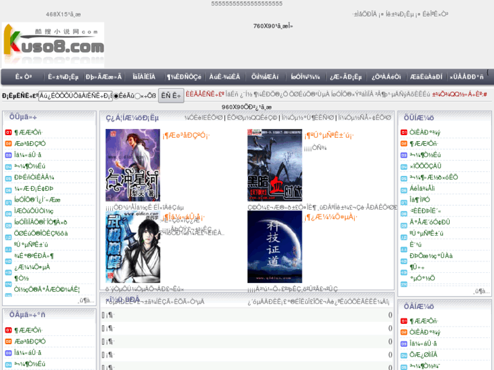494x370 pixels.
Task: Open nav item È«±¾Ð¡Ëµ
Action: (63, 77)
